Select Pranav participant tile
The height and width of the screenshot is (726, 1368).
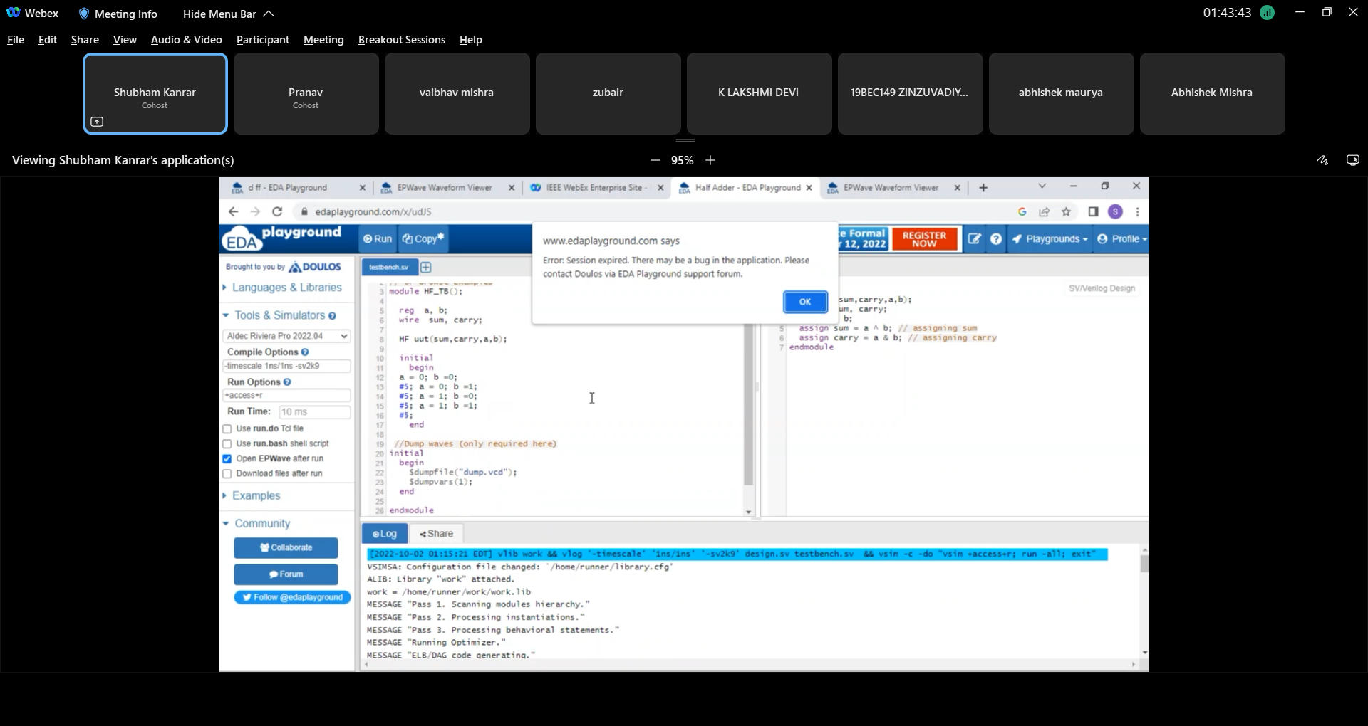[x=306, y=94]
